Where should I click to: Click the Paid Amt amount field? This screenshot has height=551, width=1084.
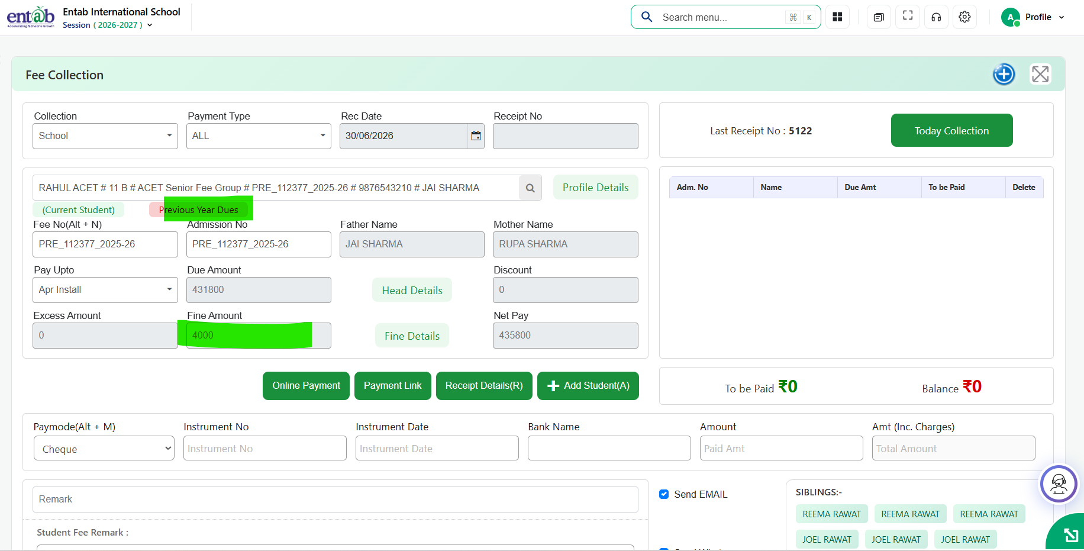[x=782, y=449]
